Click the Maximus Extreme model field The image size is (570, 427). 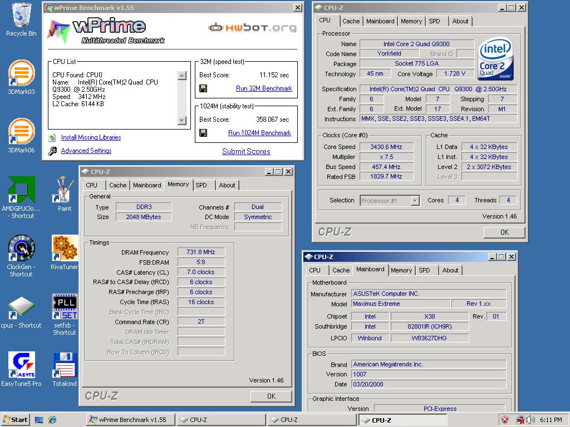[x=401, y=304]
